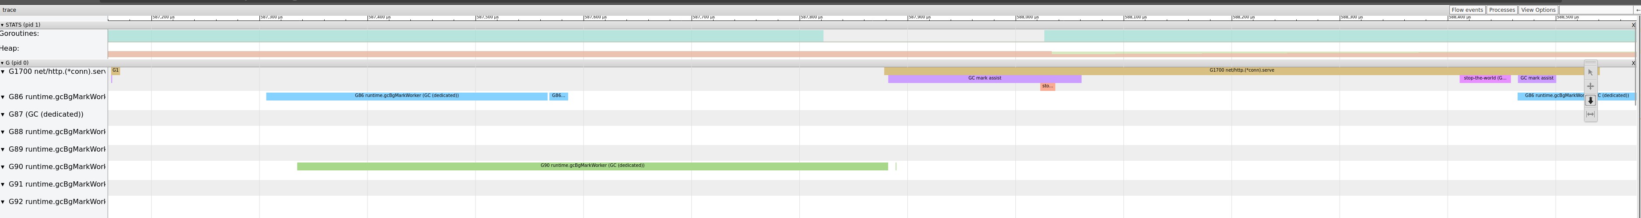Collapse the G90 runtime.gcBgMarkWorker track

[x=3, y=167]
